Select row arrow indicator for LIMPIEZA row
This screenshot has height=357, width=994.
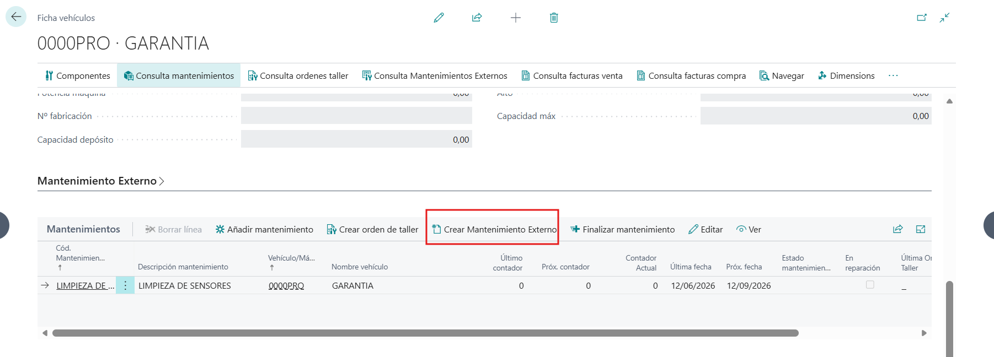(45, 285)
